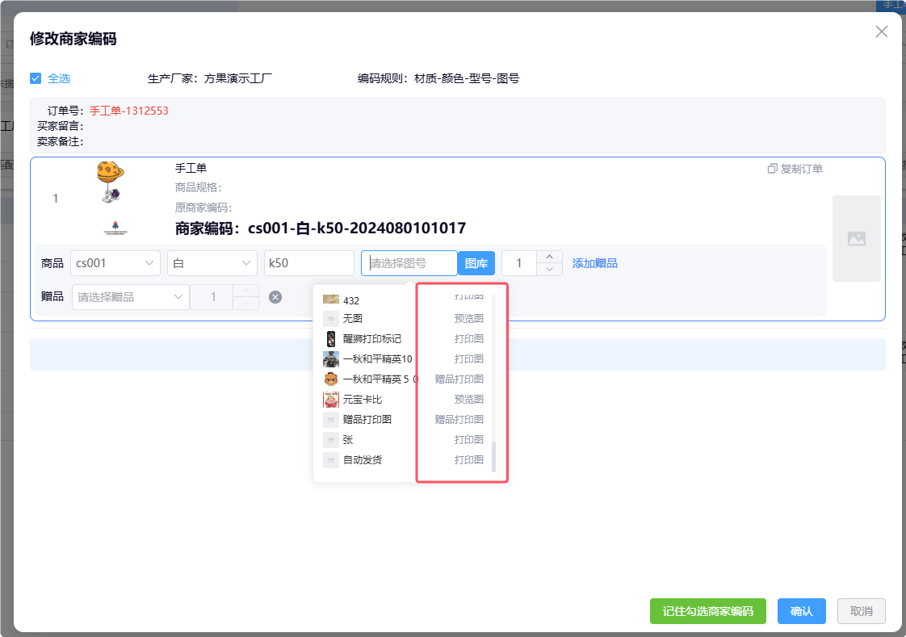Toggle the 全选 checkbox
The image size is (906, 637).
[36, 78]
